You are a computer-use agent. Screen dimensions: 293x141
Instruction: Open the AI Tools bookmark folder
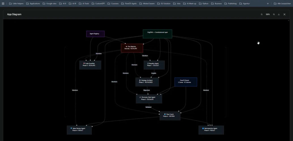click(84, 4)
